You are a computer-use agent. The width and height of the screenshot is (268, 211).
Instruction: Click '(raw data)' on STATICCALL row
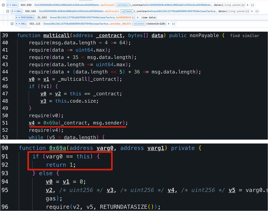click(x=149, y=17)
